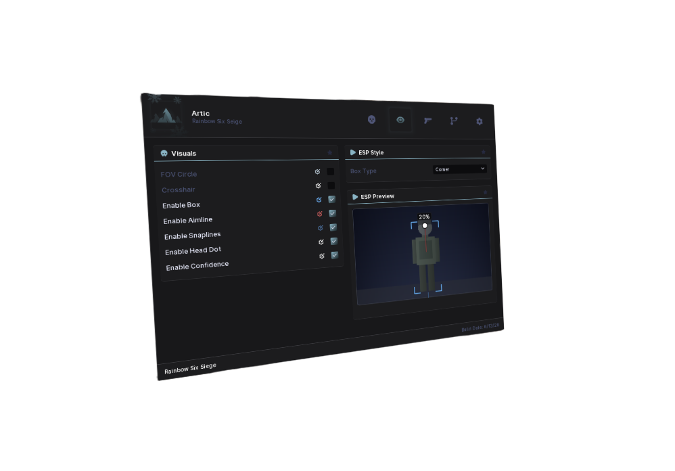Click the arrow icon beside ESP Preview
This screenshot has width=675, height=471.
click(x=355, y=197)
